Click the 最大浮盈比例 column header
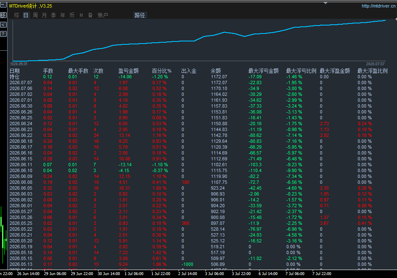397x278 pixels. (x=372, y=71)
